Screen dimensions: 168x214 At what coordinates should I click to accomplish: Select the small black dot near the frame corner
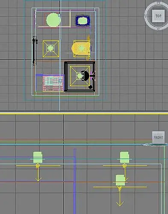pyautogui.click(x=90, y=87)
